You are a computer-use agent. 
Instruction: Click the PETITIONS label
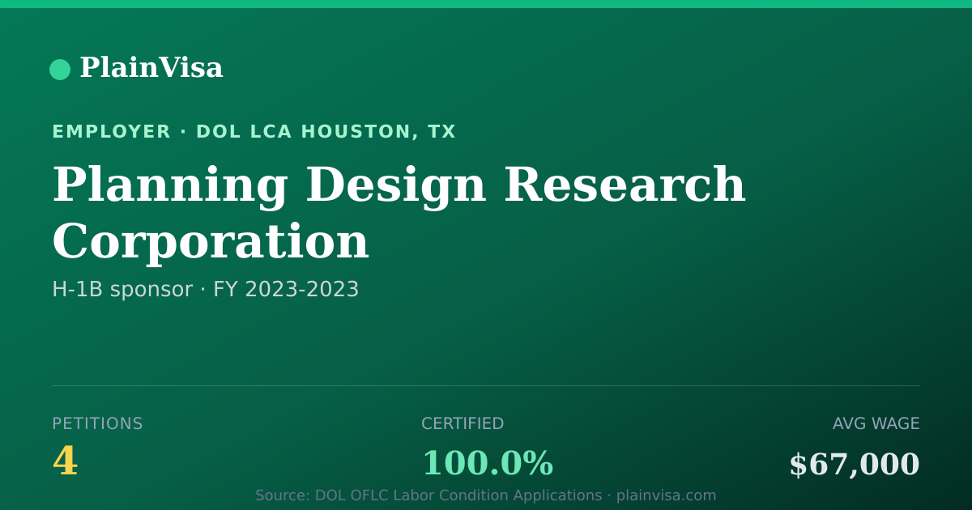97,424
